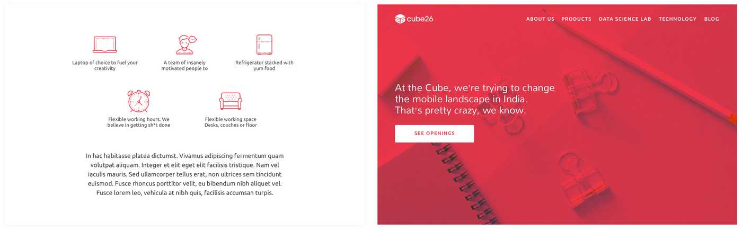Image resolution: width=742 pixels, height=230 pixels.
Task: Click the cube26 wordmark text
Action: pyautogui.click(x=420, y=20)
